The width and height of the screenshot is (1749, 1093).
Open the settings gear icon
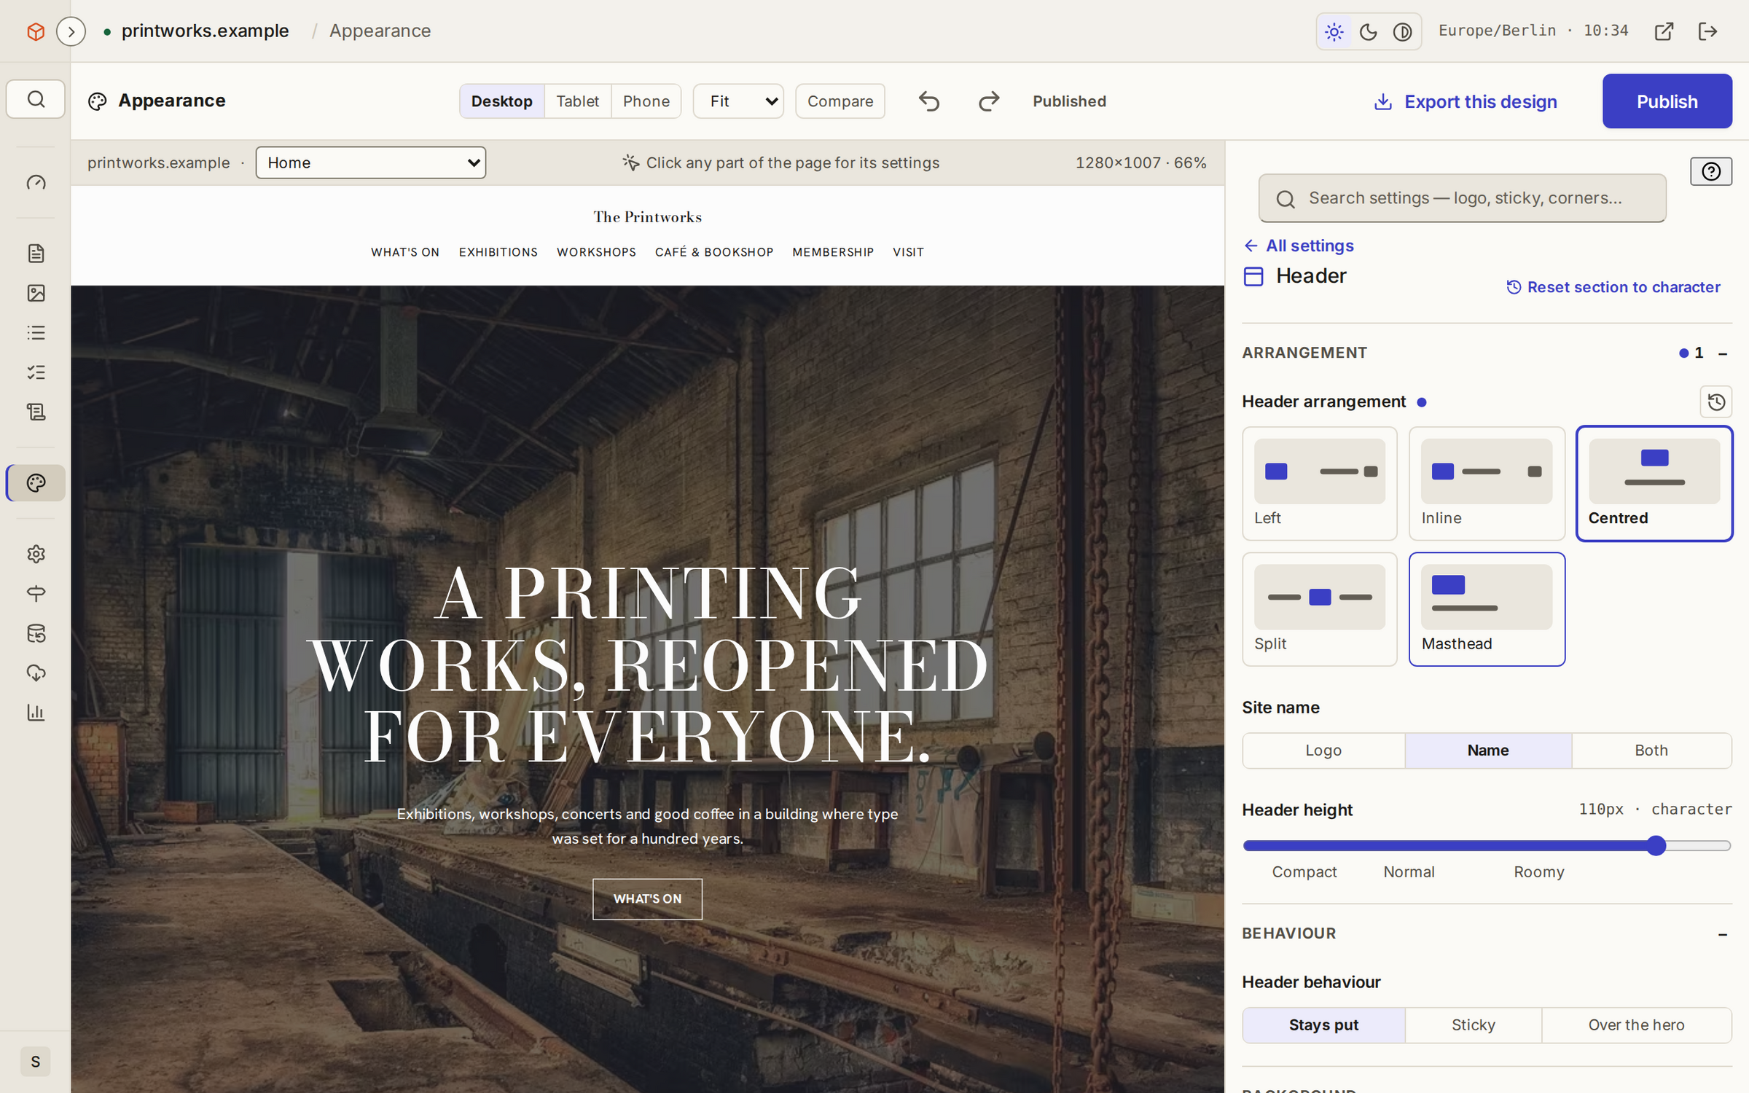coord(36,554)
